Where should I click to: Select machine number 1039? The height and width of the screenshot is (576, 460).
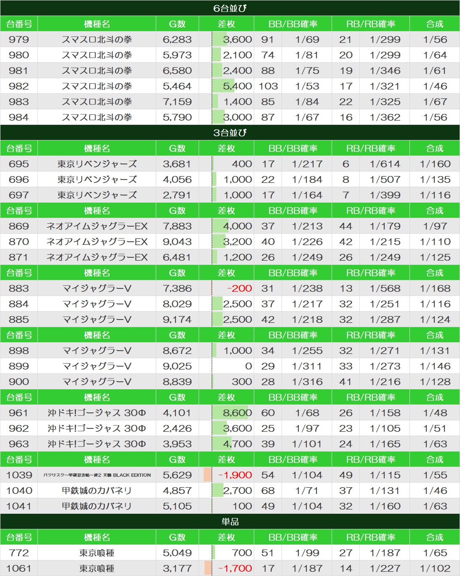click(x=19, y=475)
